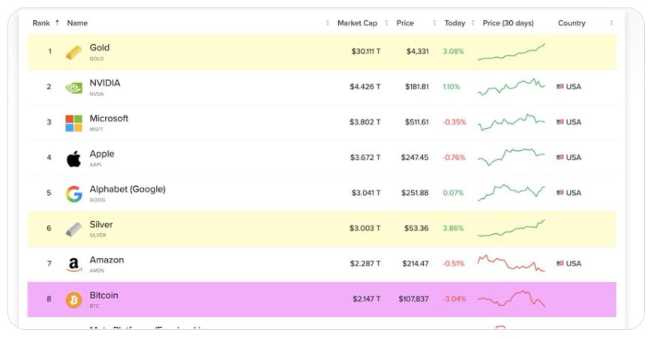Click NVIDIA's 30-day price chart
The height and width of the screenshot is (339, 657).
(x=511, y=87)
